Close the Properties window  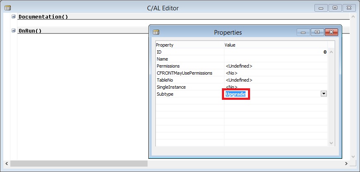point(330,32)
